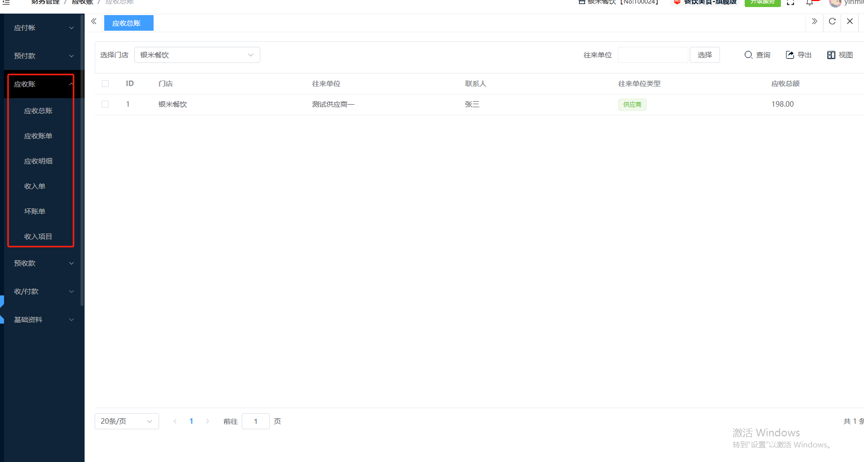Click the green upgrade service button
864x462 pixels.
point(762,3)
